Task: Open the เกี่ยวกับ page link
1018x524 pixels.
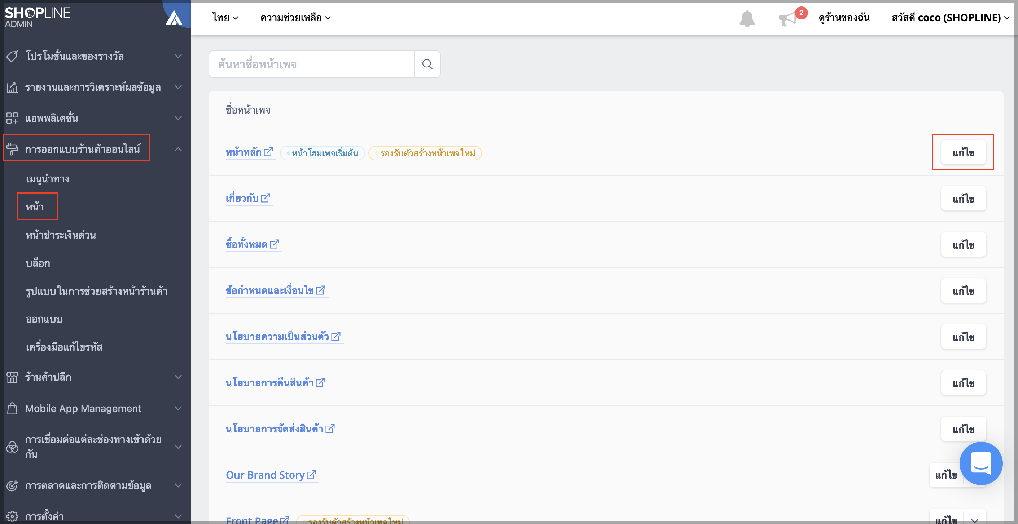Action: point(242,198)
